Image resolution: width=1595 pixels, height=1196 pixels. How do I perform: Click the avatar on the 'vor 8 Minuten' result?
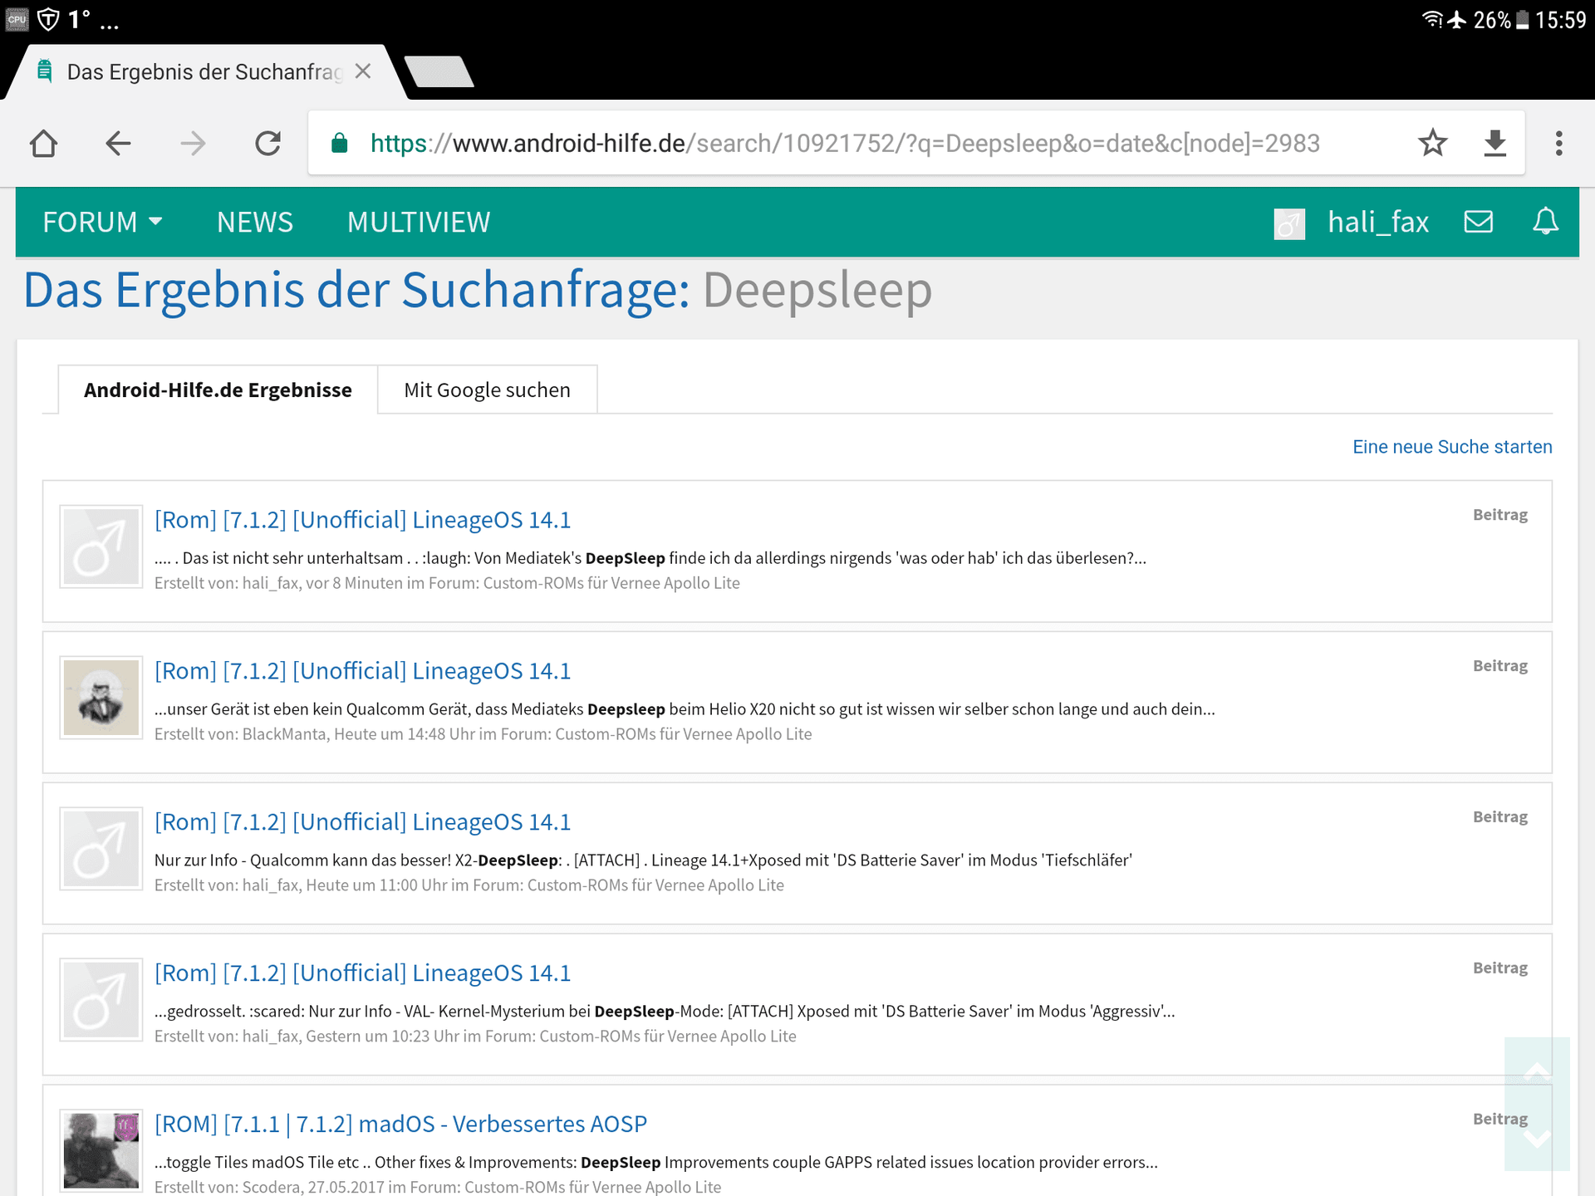click(101, 547)
